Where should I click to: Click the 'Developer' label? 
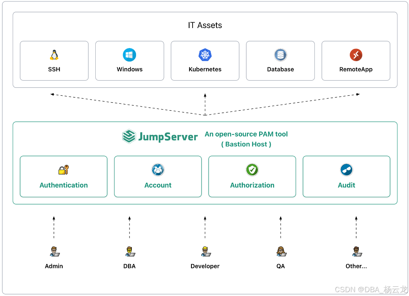205,266
